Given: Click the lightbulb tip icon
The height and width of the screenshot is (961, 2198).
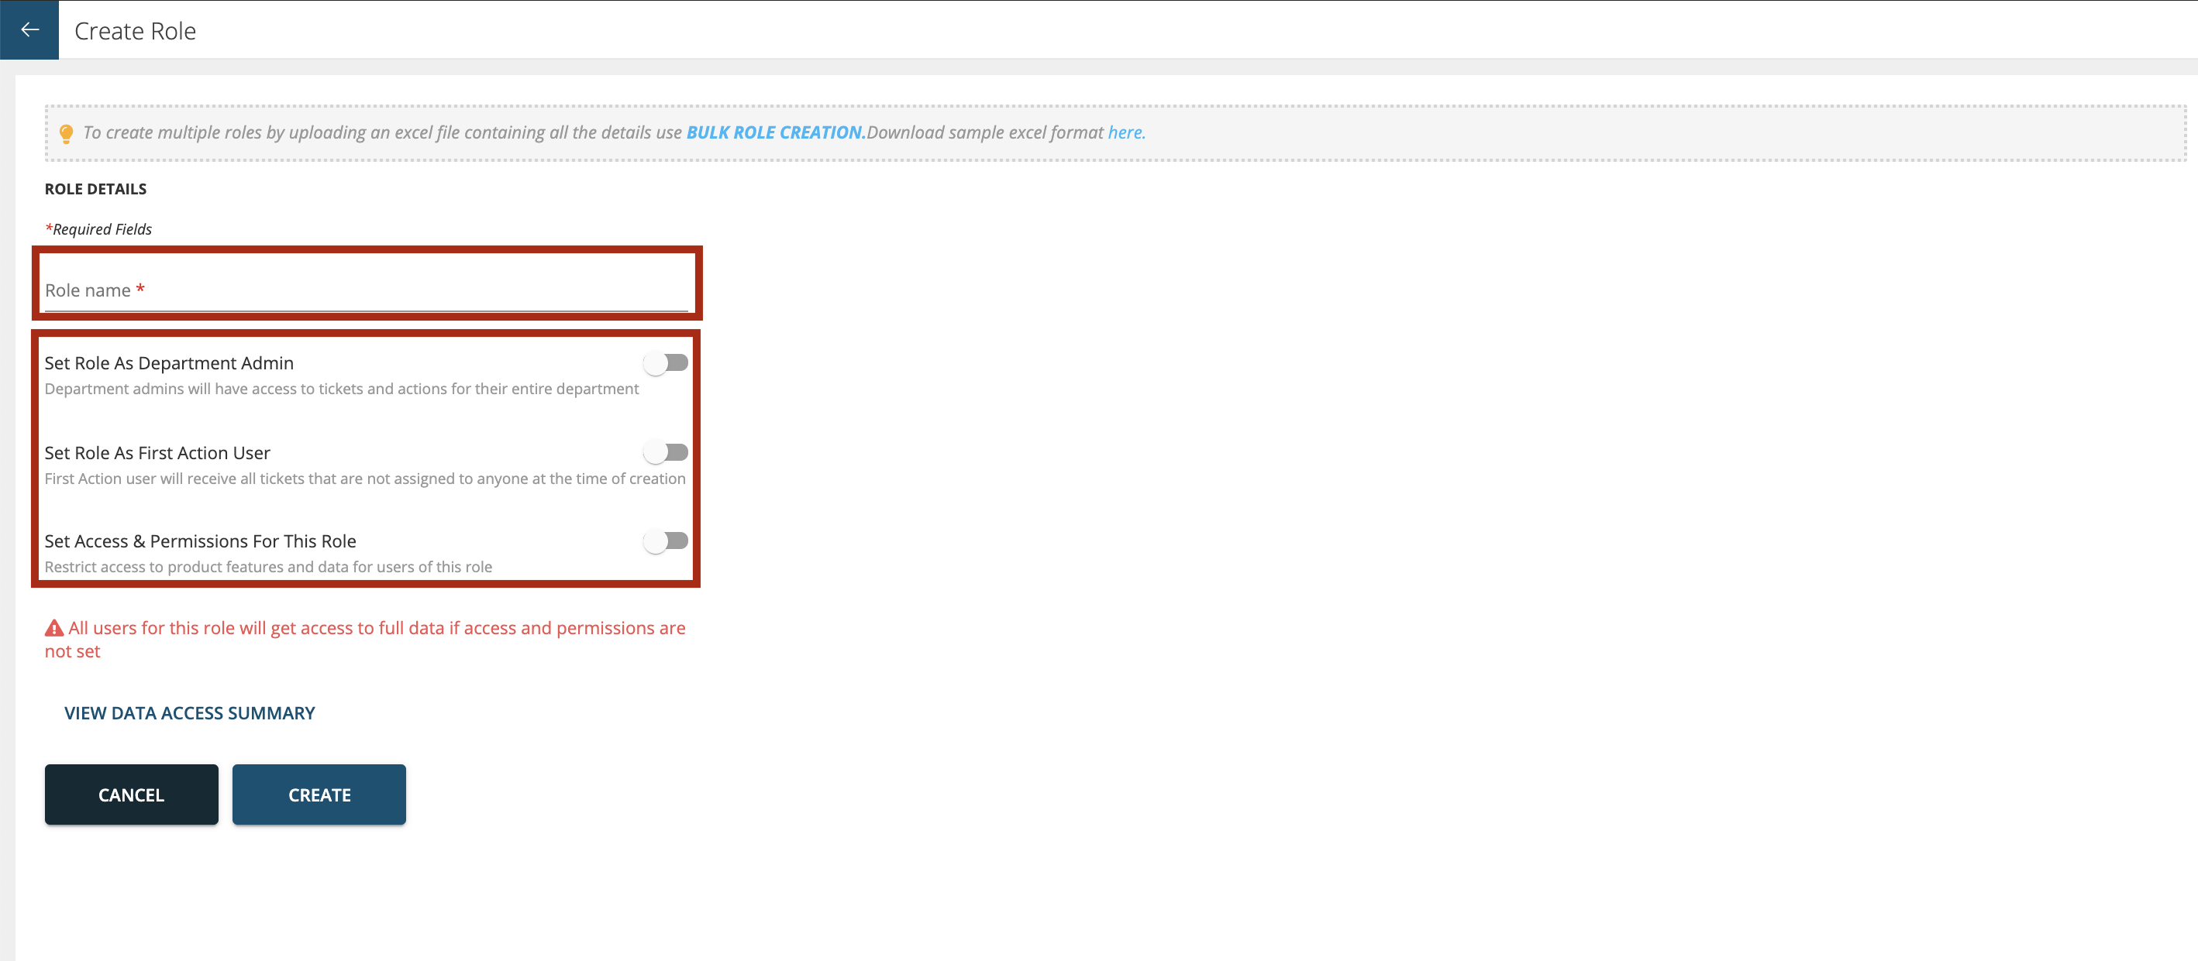Looking at the screenshot, I should pyautogui.click(x=66, y=134).
